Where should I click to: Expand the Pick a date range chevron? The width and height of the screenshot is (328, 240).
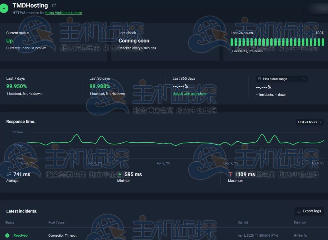point(304,79)
